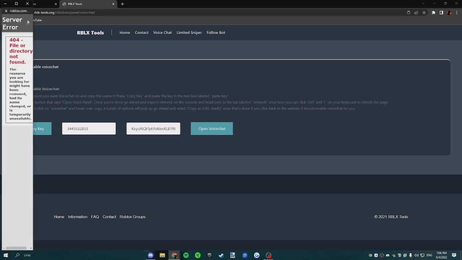Open Steam from the taskbar

click(x=221, y=255)
